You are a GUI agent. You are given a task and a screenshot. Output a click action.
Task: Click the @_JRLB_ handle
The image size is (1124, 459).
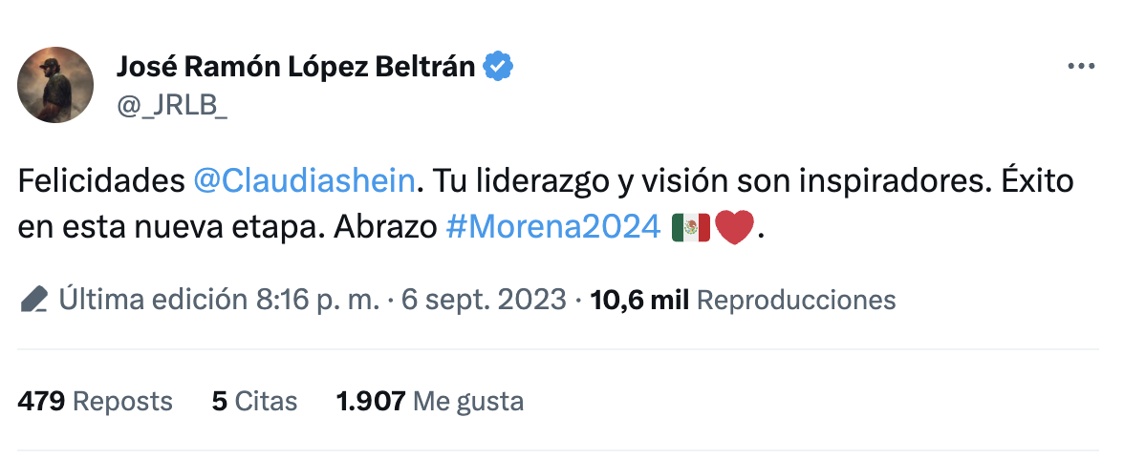172,105
